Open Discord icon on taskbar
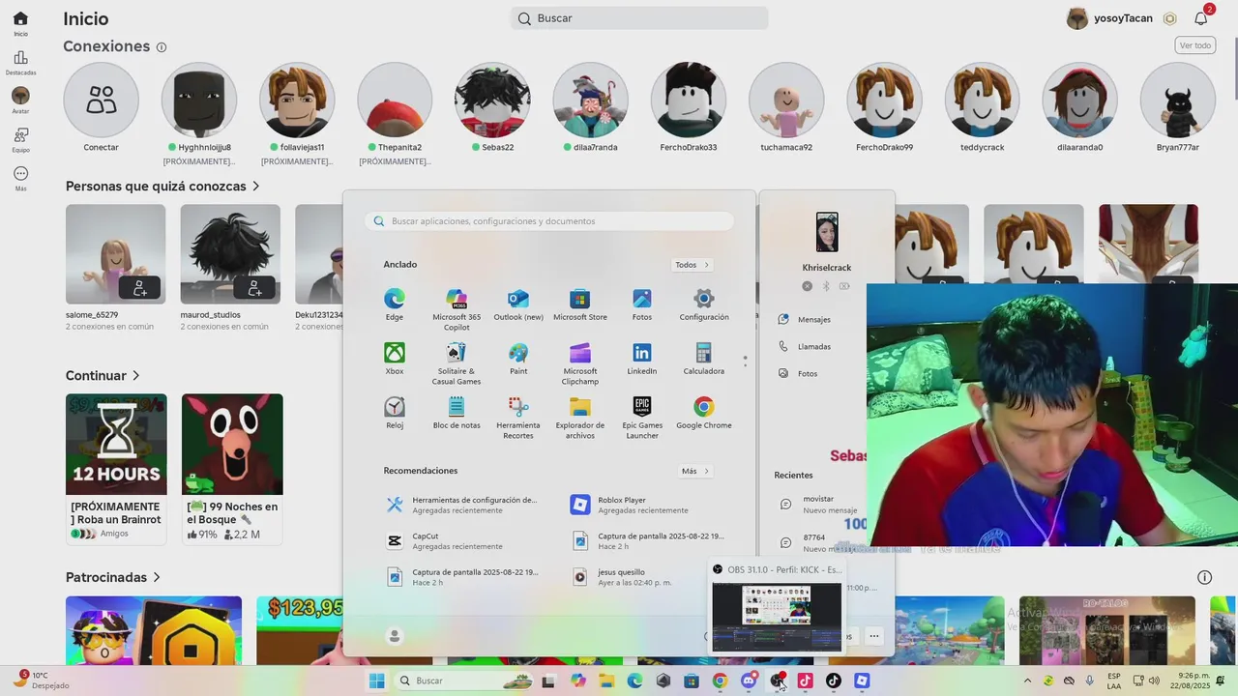 (x=748, y=681)
